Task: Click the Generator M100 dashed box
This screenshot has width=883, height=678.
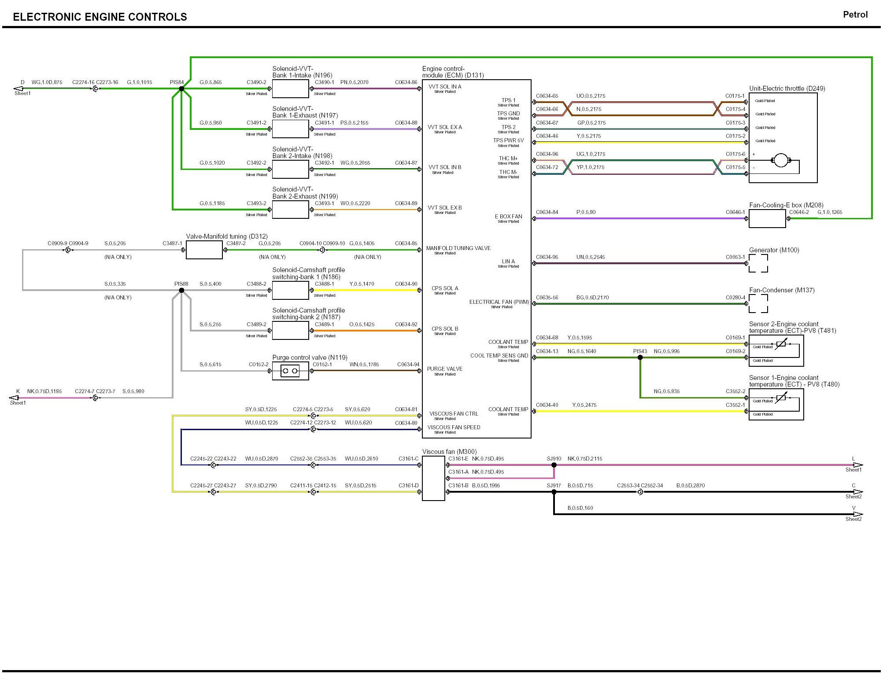Action: 758,263
